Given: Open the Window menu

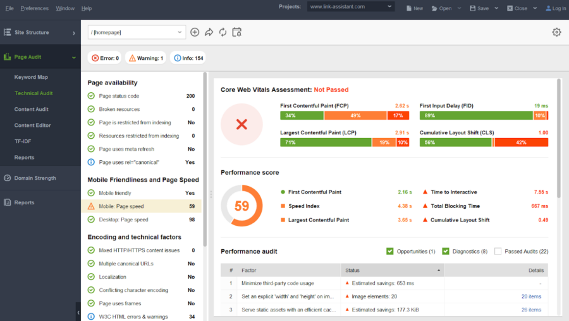Looking at the screenshot, I should pos(65,8).
